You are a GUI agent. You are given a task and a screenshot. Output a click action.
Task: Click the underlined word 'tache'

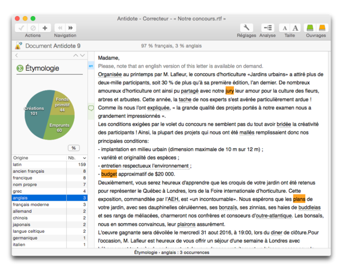pos(185,100)
